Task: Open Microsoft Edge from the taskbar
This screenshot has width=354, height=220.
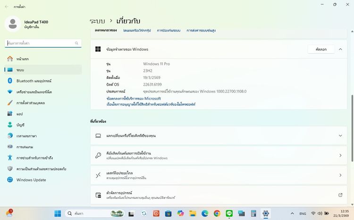Action: pyautogui.click(x=205, y=213)
